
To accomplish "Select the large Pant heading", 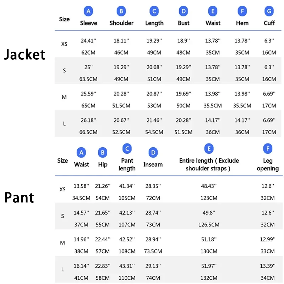I will (x=19, y=197).
